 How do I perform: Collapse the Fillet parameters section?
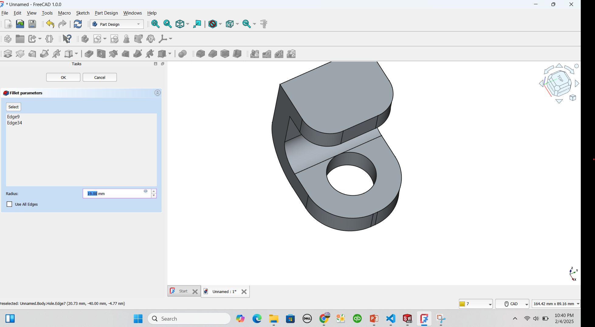(x=157, y=93)
